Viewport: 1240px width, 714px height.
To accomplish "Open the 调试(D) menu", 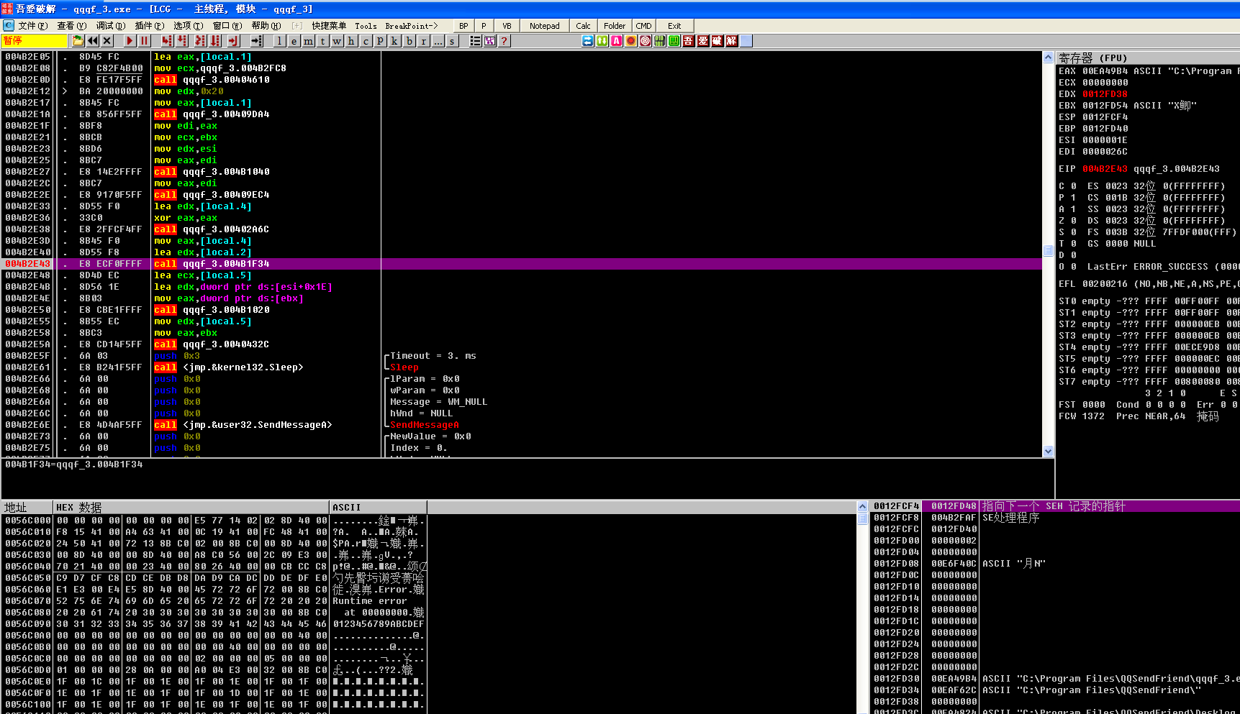I will (111, 26).
